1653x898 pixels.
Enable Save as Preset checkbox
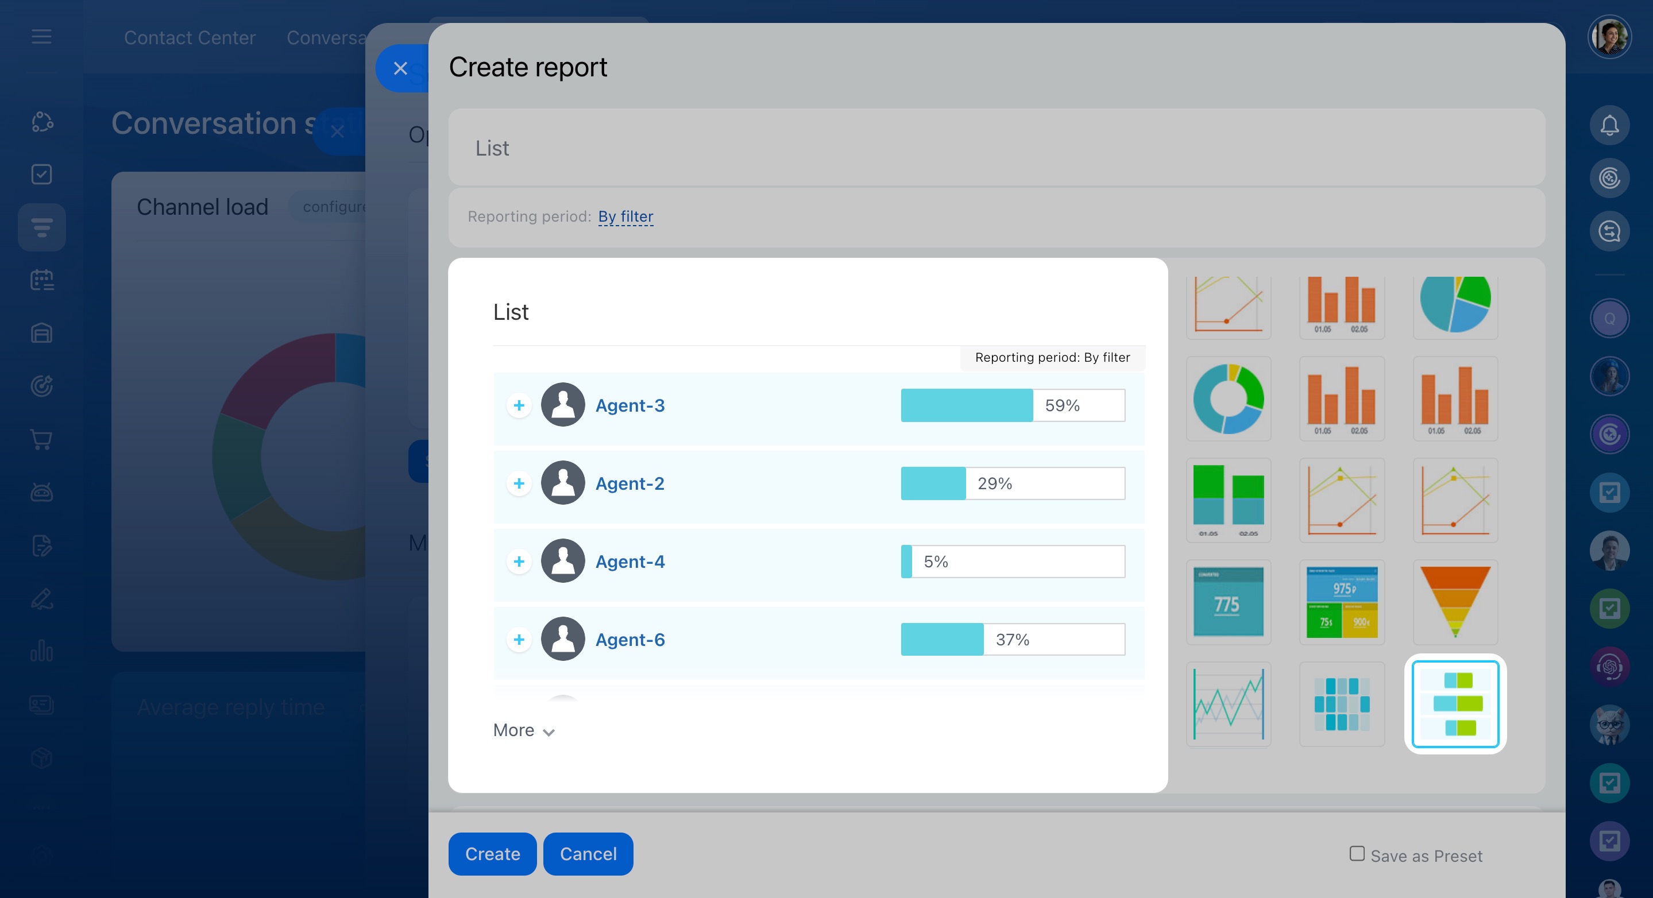(1357, 853)
